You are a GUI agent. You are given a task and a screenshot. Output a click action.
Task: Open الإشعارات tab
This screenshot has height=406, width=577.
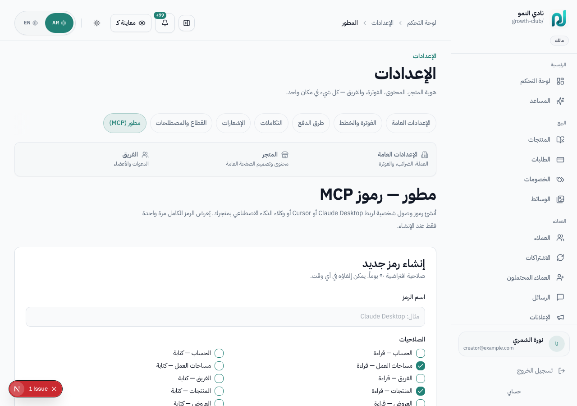coord(233,123)
